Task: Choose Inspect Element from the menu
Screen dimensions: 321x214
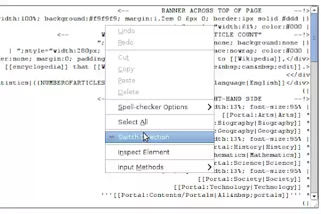Action: [x=160, y=152]
